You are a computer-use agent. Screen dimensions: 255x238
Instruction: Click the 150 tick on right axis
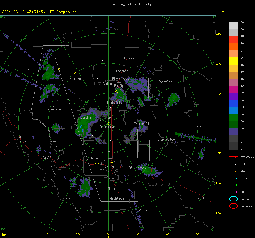(219, 33)
